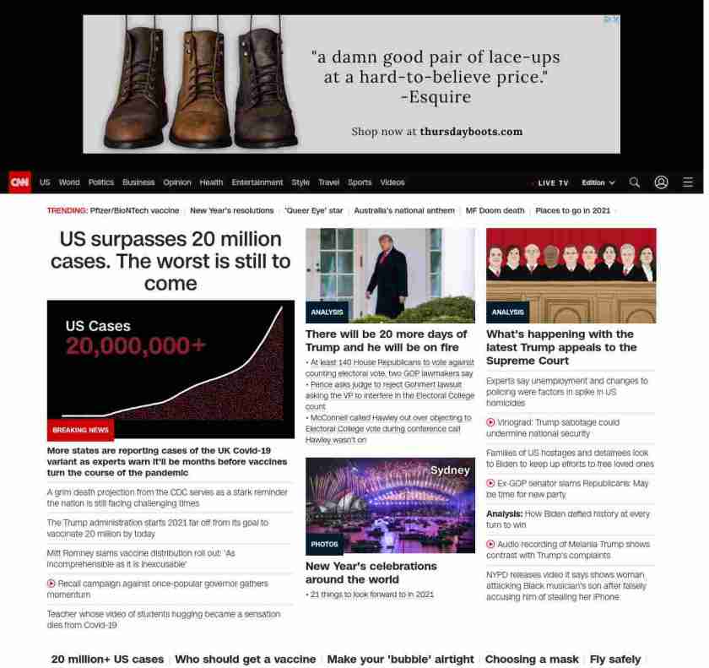The width and height of the screenshot is (709, 668).
Task: Open search with the magnifier icon
Action: 635,182
